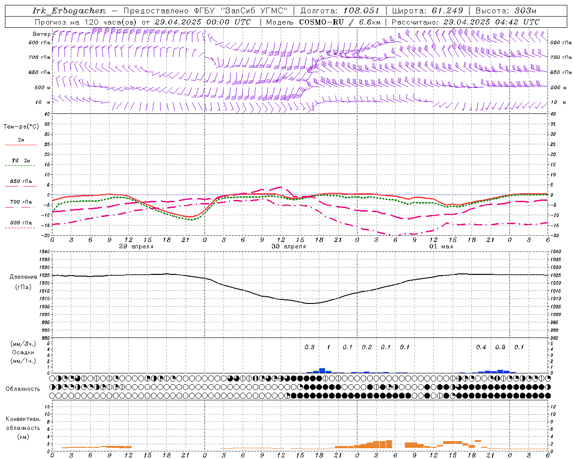Click the station name Irk_Erbogachen
This screenshot has height=459, width=574.
click(70, 11)
